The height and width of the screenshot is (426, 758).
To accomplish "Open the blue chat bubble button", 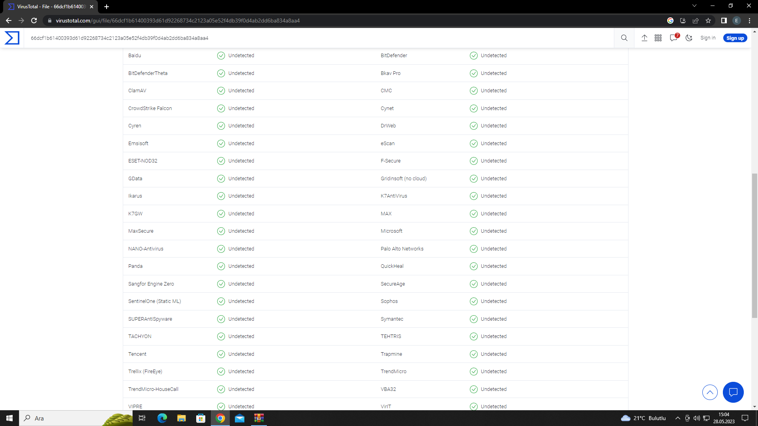I will pyautogui.click(x=733, y=392).
